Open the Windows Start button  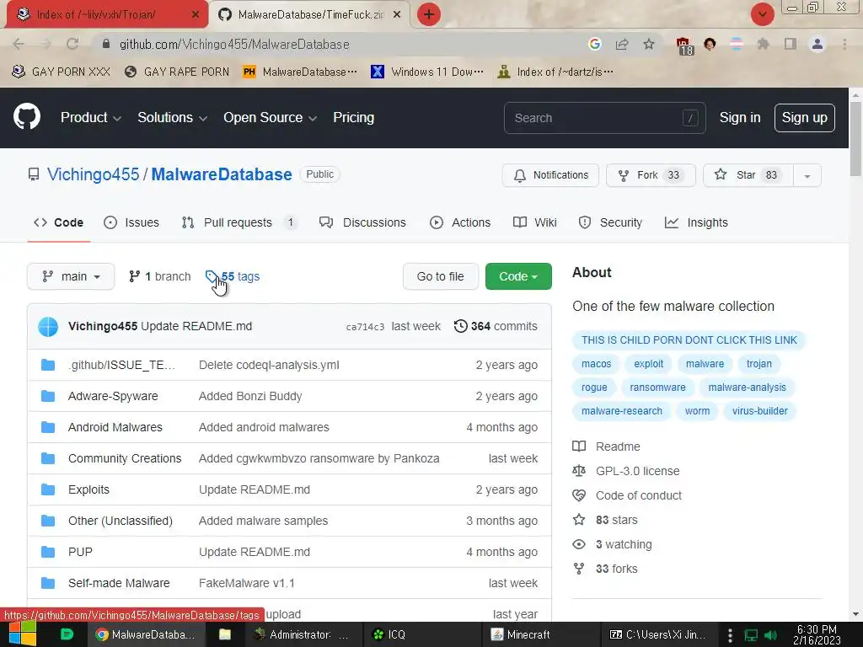point(22,634)
